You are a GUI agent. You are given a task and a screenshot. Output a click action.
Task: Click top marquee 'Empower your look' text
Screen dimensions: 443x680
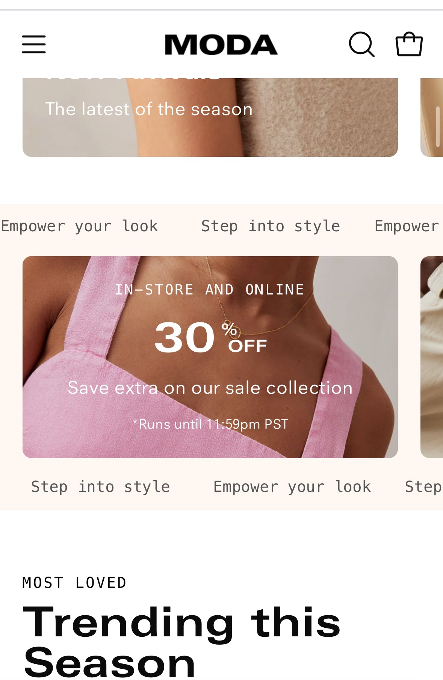click(79, 226)
